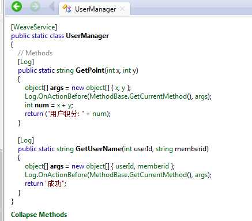Click Log attribute above GetUserName
The width and height of the screenshot is (252, 221).
[26, 140]
